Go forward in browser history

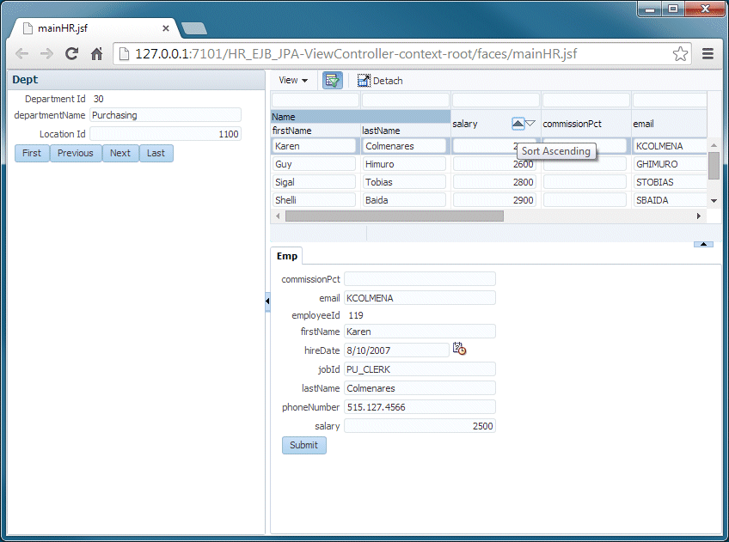click(x=46, y=54)
